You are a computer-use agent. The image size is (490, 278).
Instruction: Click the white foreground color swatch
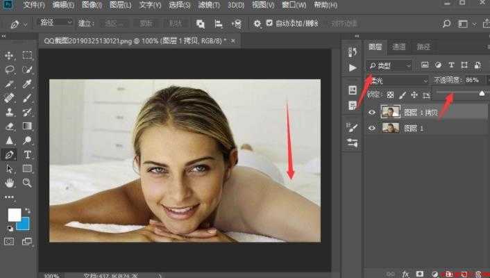click(x=15, y=215)
